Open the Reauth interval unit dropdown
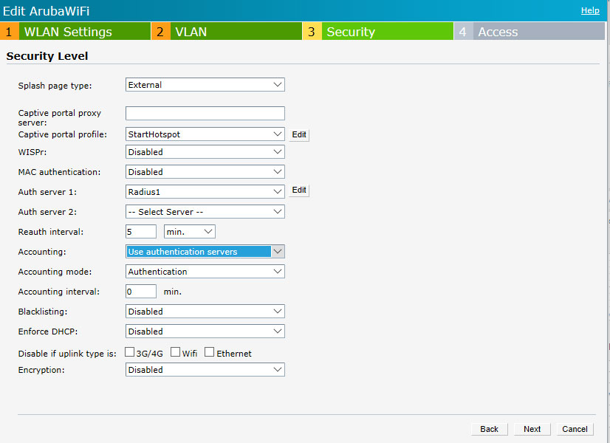Screen dimensions: 610x443 (189, 232)
